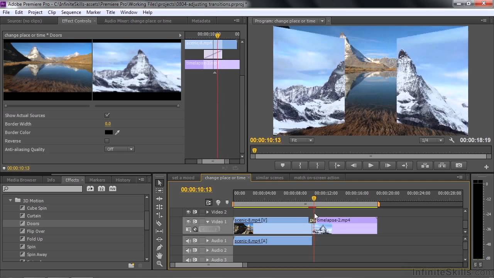Viewport: 494px width, 278px height.
Task: Open the Border Color black swatch
Action: [x=109, y=132]
